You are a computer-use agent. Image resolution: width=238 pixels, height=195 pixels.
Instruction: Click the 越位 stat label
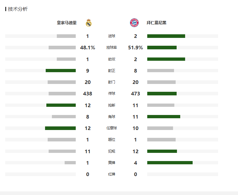click(x=111, y=139)
